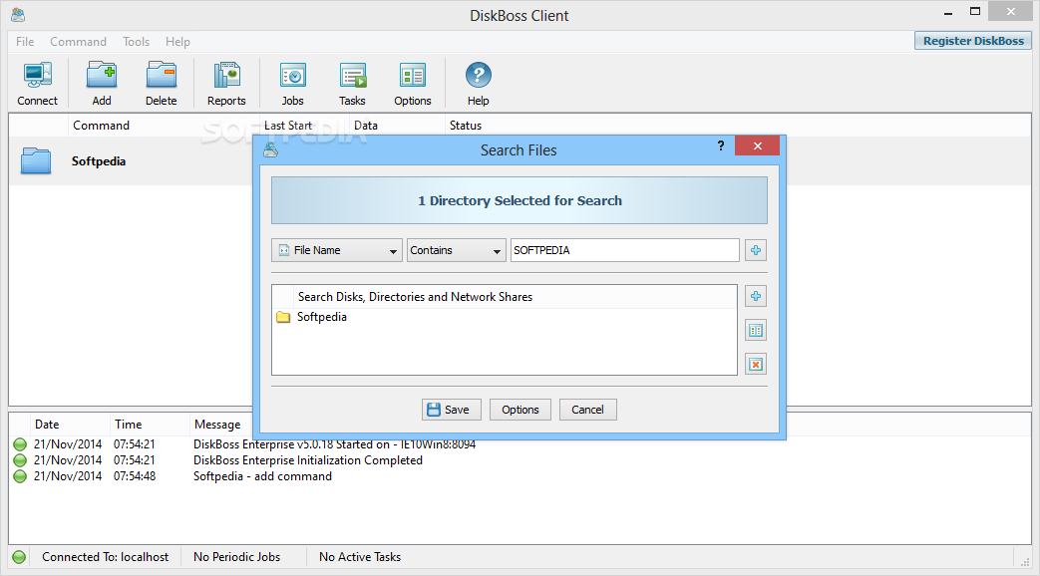Open the Contains condition dropdown
The width and height of the screenshot is (1040, 576).
click(x=457, y=250)
